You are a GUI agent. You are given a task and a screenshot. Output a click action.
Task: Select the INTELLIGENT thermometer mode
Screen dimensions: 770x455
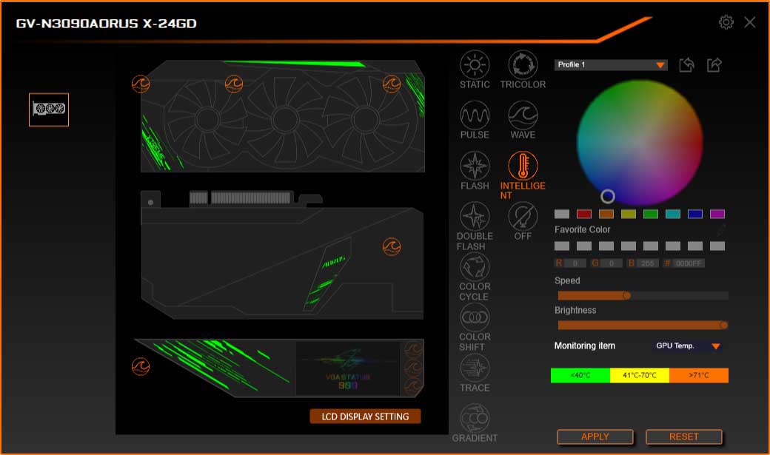pos(523,166)
